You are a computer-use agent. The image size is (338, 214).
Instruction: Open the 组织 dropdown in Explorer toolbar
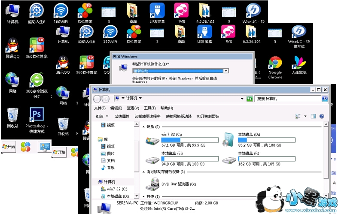(x=101, y=116)
